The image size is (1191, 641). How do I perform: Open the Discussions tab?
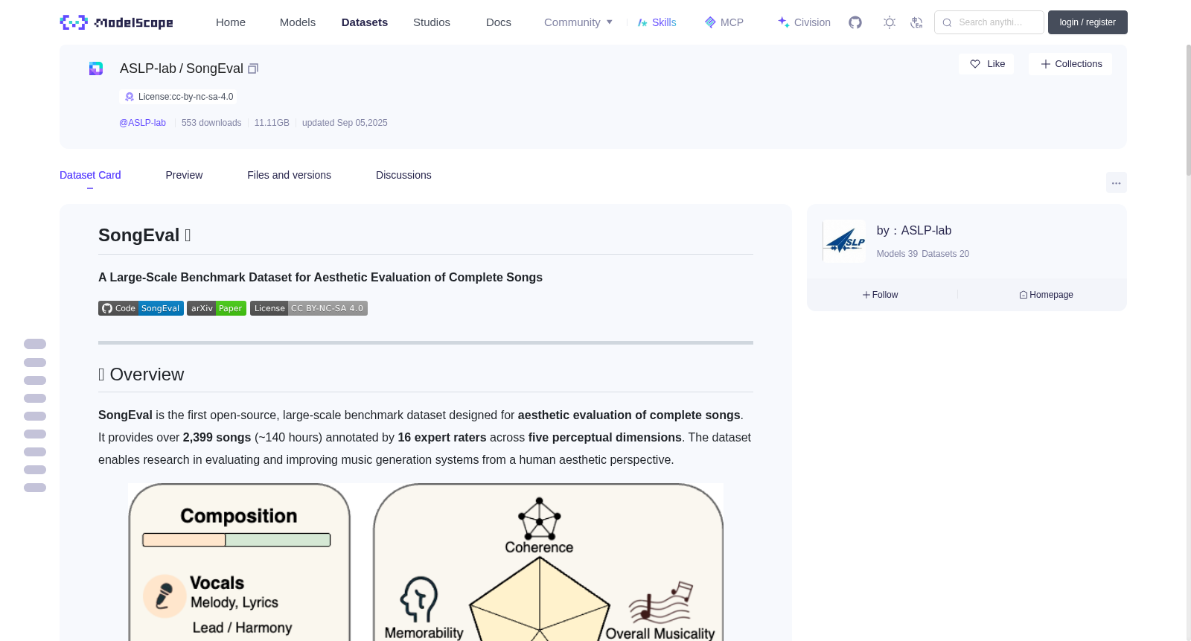tap(403, 175)
